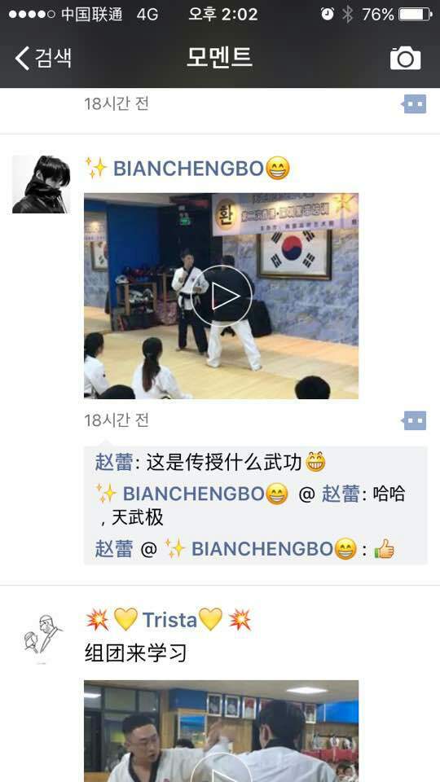Tap comment bubble icon under BIANCHENGBO's video
The width and height of the screenshot is (440, 782).
tap(414, 420)
